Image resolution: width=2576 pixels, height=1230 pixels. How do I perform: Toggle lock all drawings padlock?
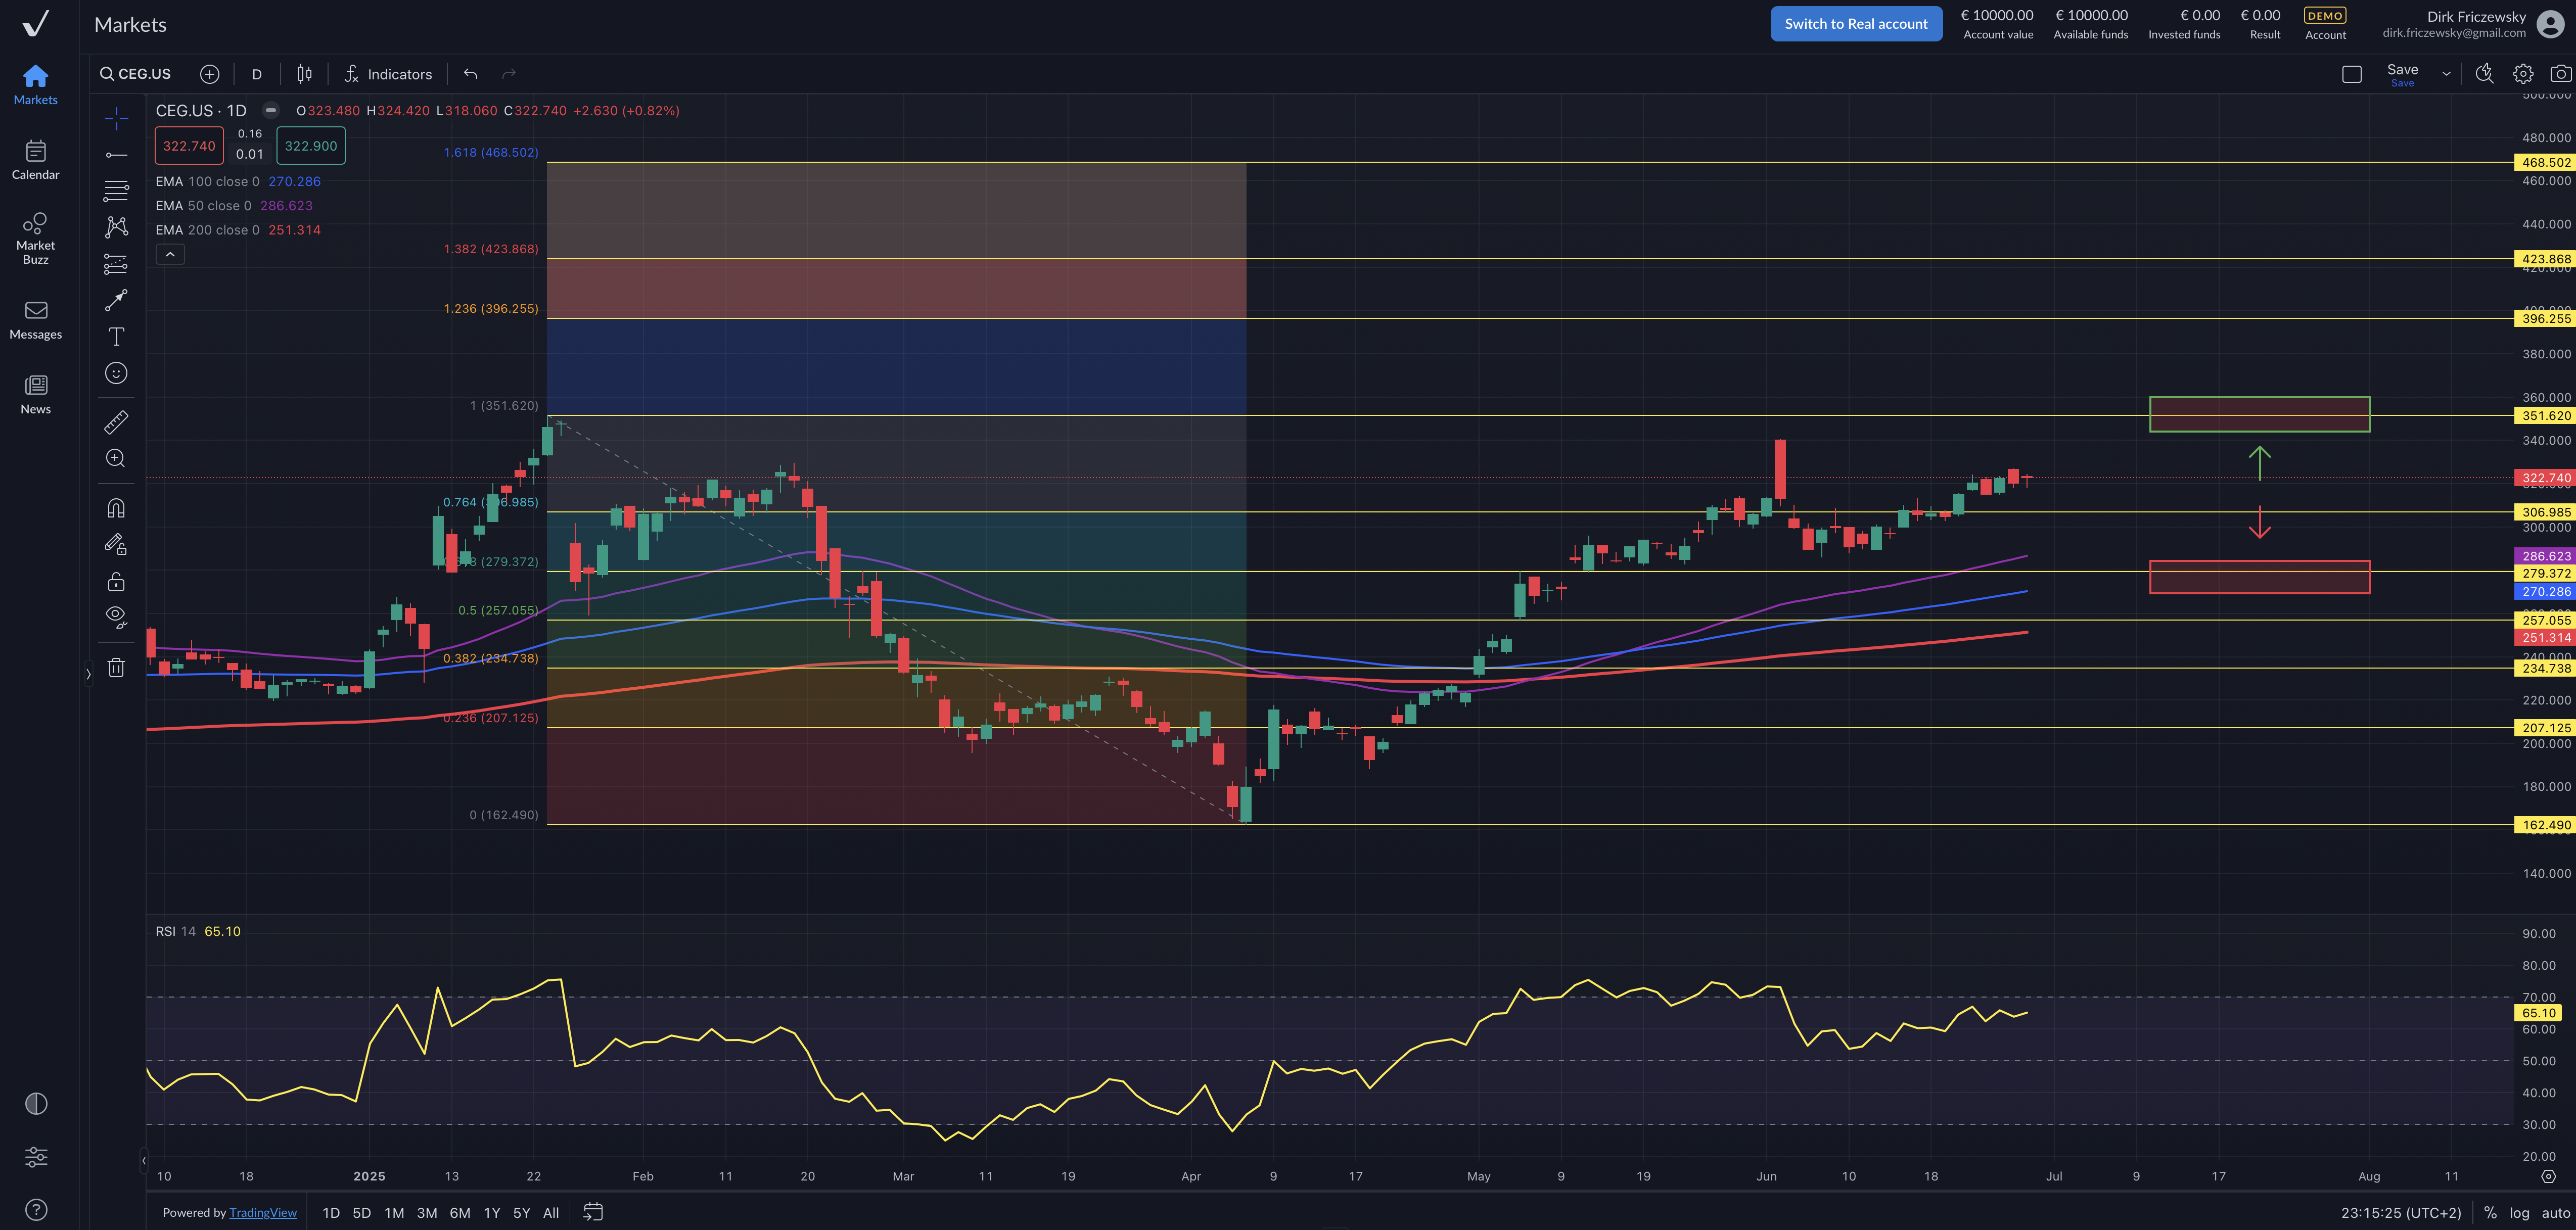[x=116, y=581]
